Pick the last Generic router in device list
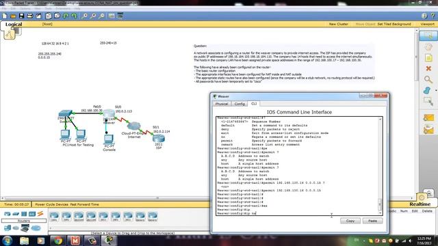 tap(153, 217)
